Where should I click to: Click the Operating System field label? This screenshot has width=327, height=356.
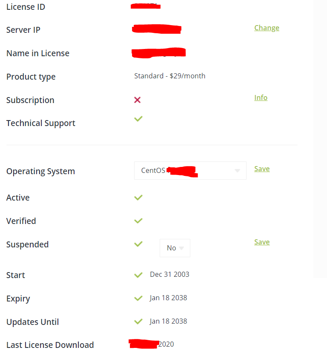[40, 171]
